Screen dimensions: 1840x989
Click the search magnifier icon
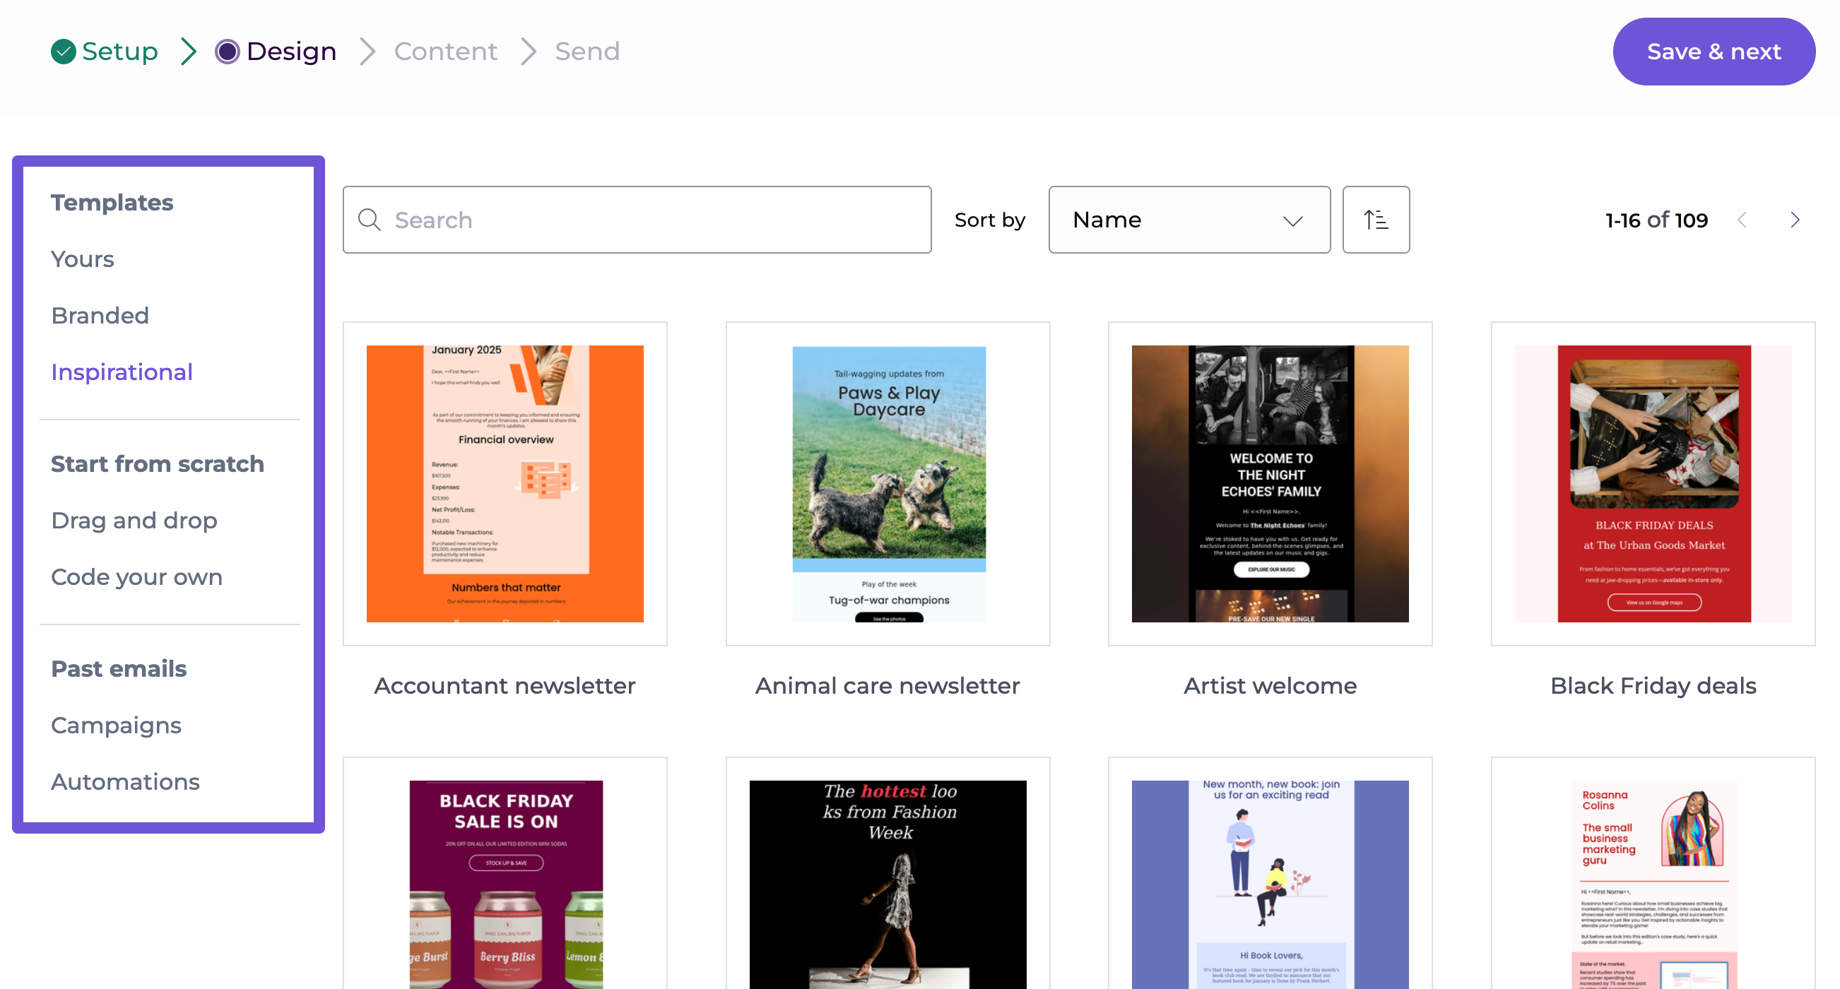click(370, 220)
